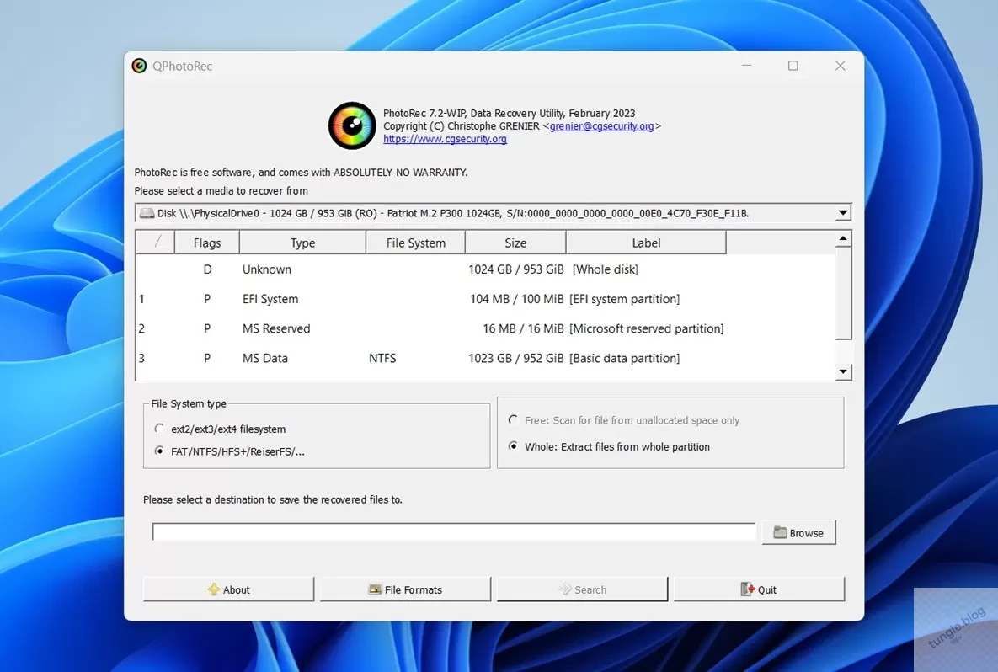Viewport: 998px width, 672px height.
Task: Open grenier@cgsecurity.org email link
Action: coord(601,126)
